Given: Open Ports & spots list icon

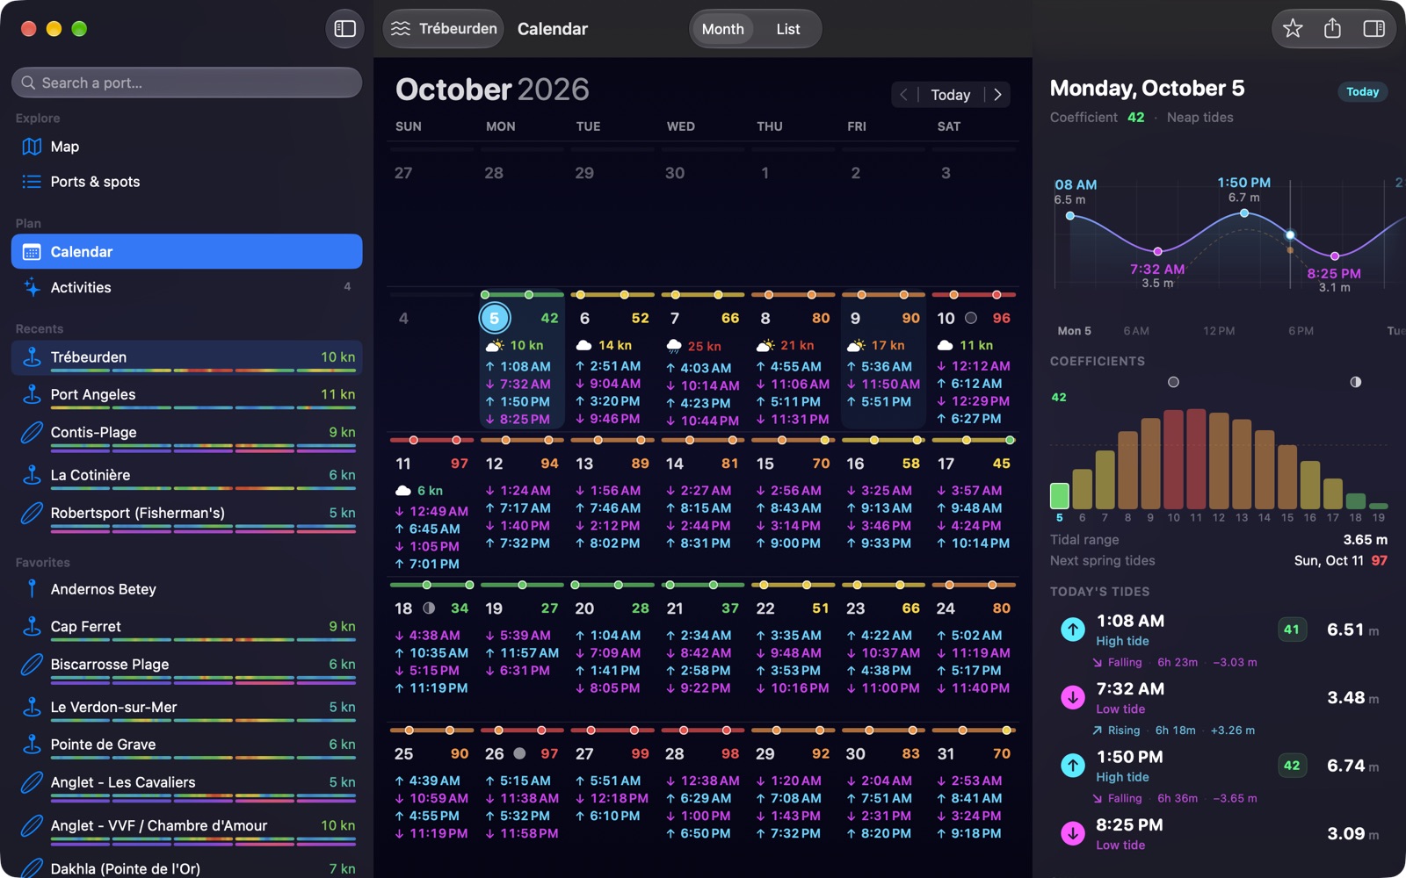Looking at the screenshot, I should [32, 182].
